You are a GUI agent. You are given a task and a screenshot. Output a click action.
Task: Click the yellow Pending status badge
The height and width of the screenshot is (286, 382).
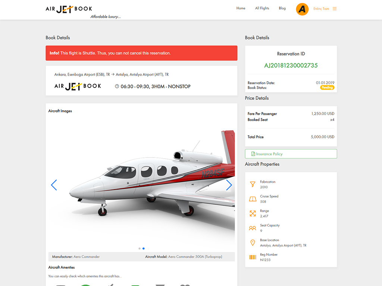coord(327,88)
